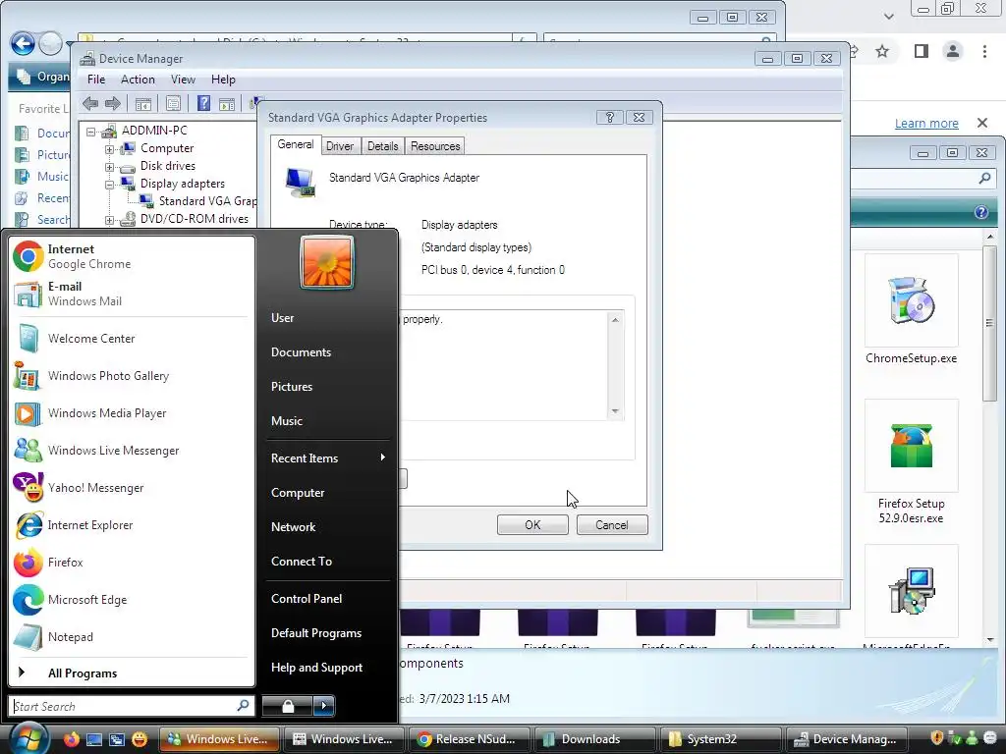Viewport: 1006px width, 754px height.
Task: Click Chrome bookmark star icon
Action: click(x=882, y=51)
